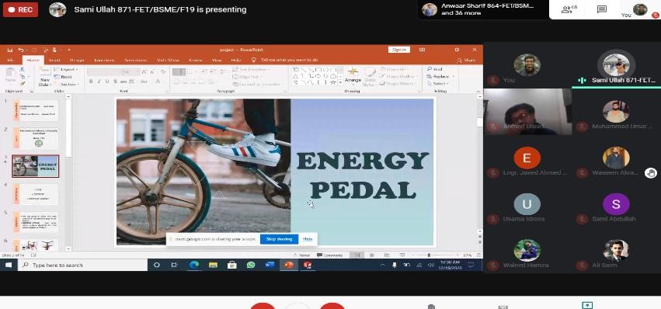661x309 pixels.
Task: Click the slide thumbnail pane scrollbar
Action: coord(68,129)
